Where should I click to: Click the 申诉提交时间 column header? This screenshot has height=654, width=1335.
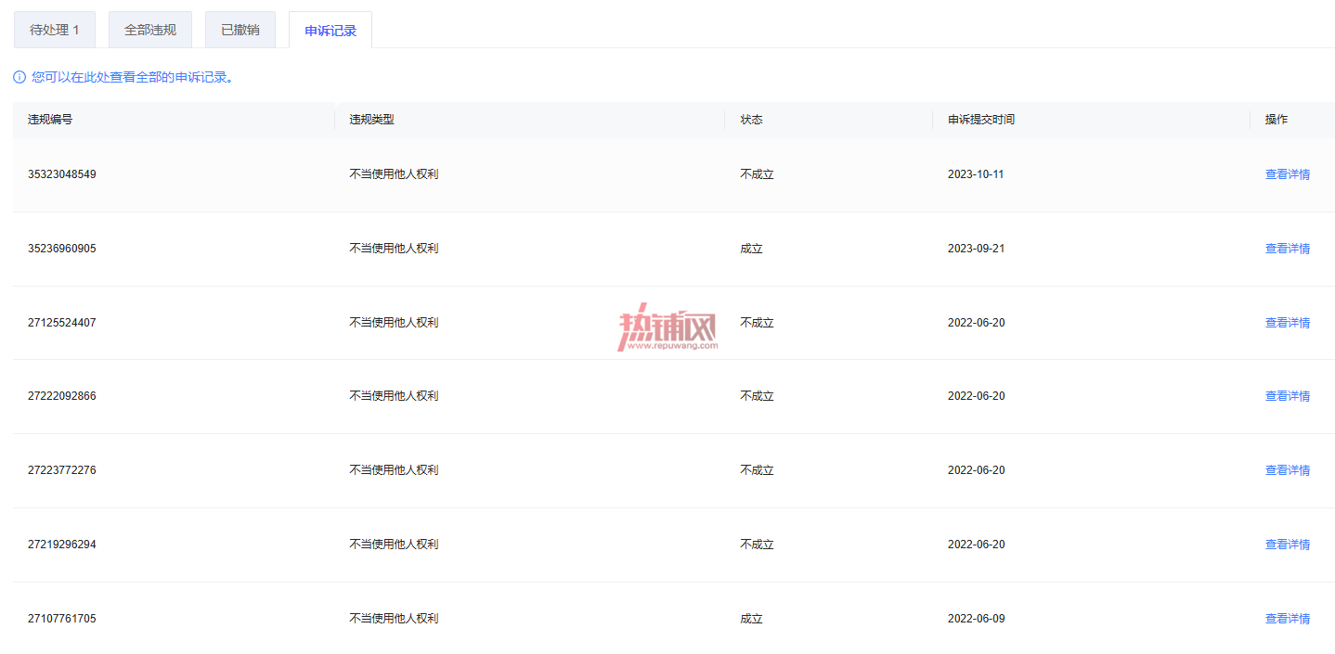(x=981, y=120)
